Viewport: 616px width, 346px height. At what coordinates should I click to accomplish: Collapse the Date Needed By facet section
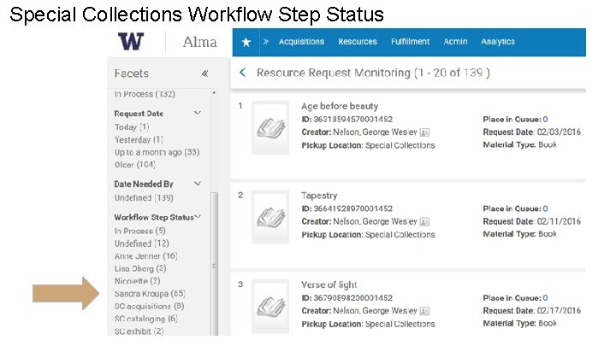pos(198,184)
